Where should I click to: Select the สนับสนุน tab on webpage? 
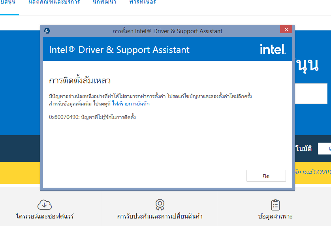(8, 2)
